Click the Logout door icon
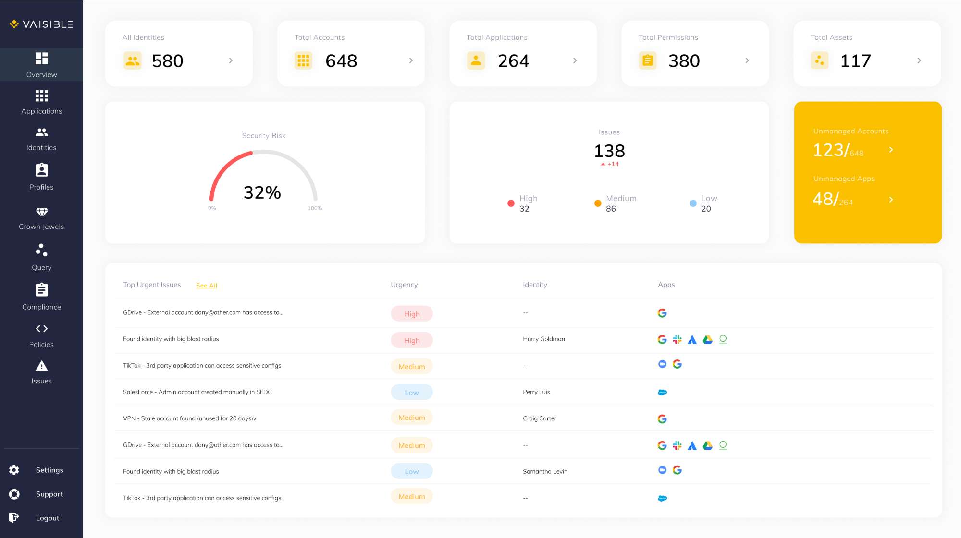Image resolution: width=961 pixels, height=538 pixels. (x=14, y=517)
